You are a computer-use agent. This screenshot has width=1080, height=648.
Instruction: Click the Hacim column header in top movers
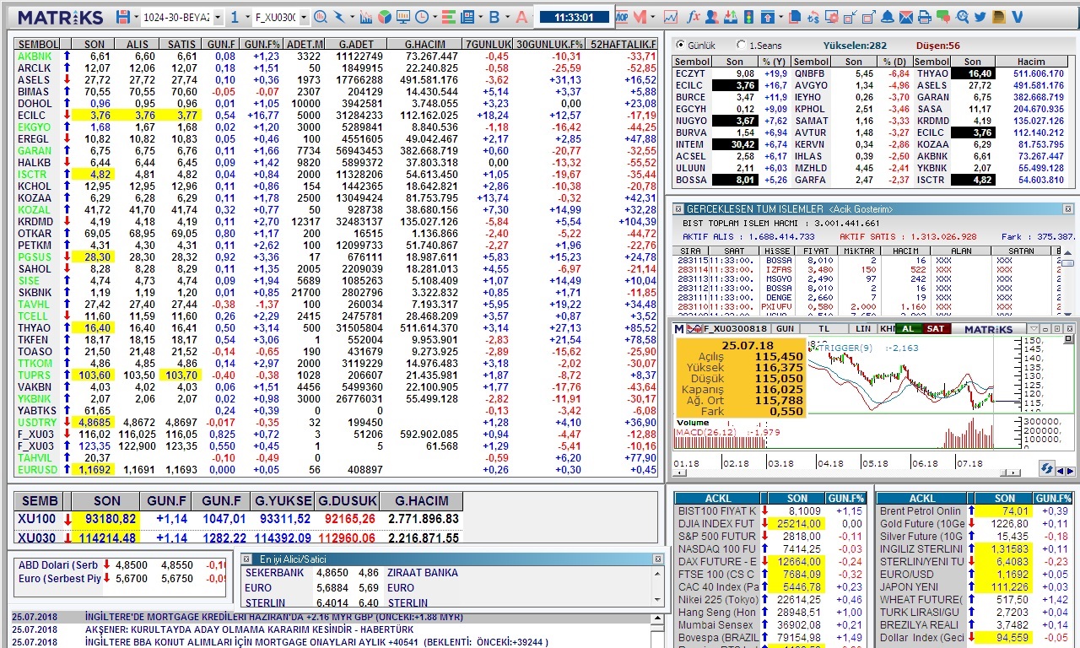1031,62
